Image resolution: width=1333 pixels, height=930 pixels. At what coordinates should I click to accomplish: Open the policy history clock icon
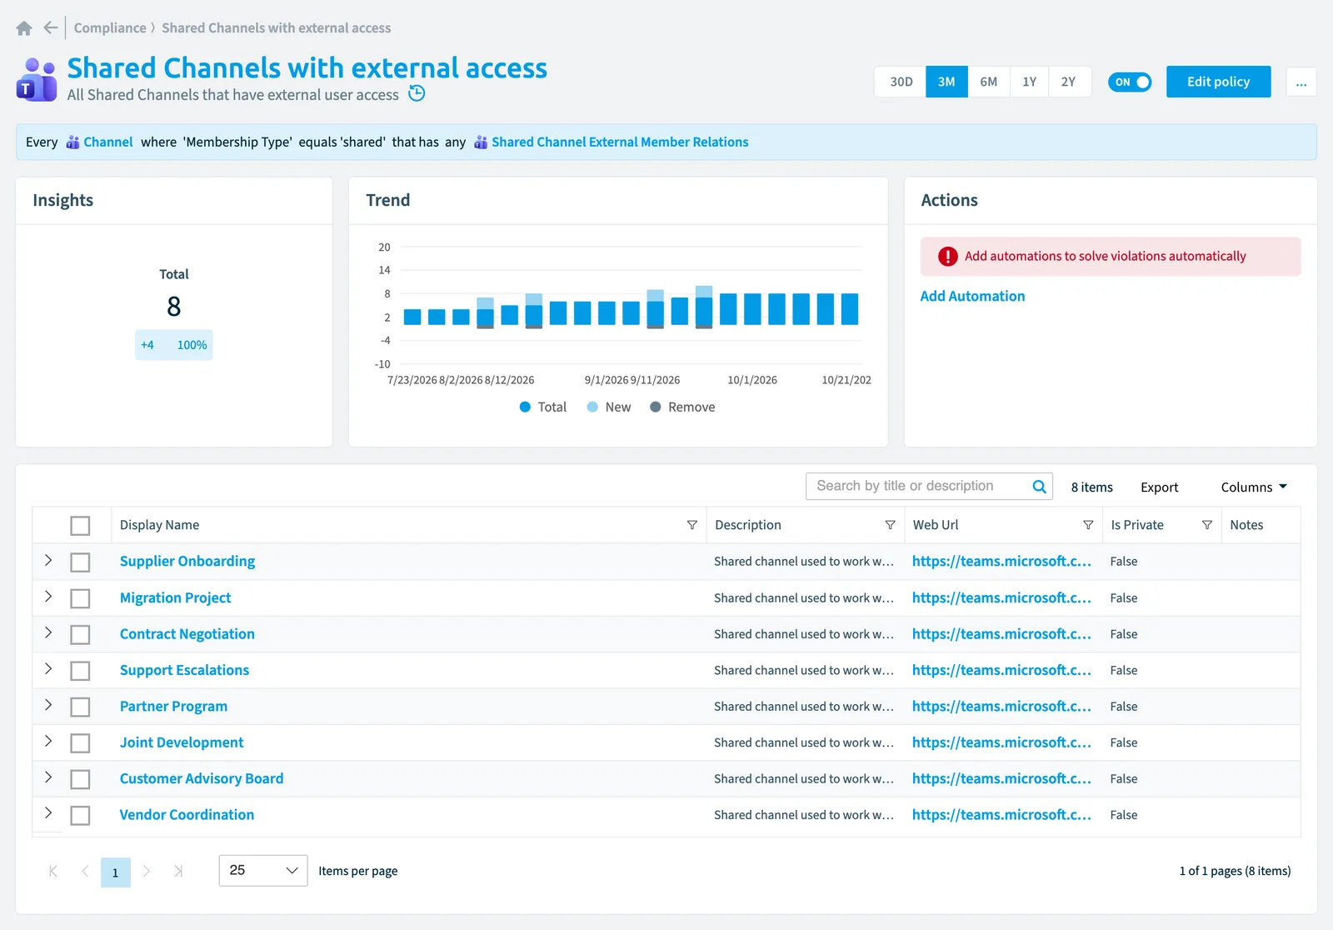point(417,93)
